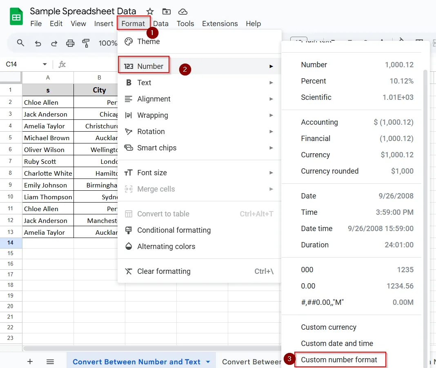Expand the Alignment submenu arrow
The image size is (436, 368).
[271, 99]
